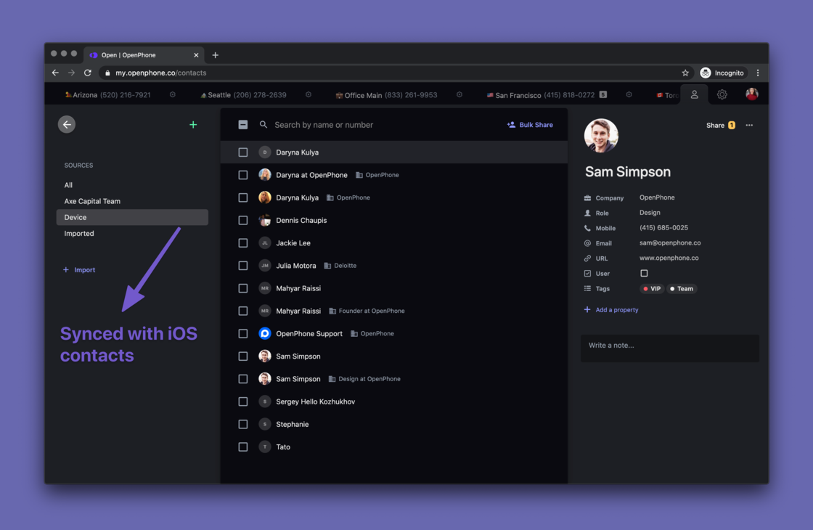Image resolution: width=813 pixels, height=530 pixels.
Task: Click the site lock icon in address bar
Action: tap(107, 73)
